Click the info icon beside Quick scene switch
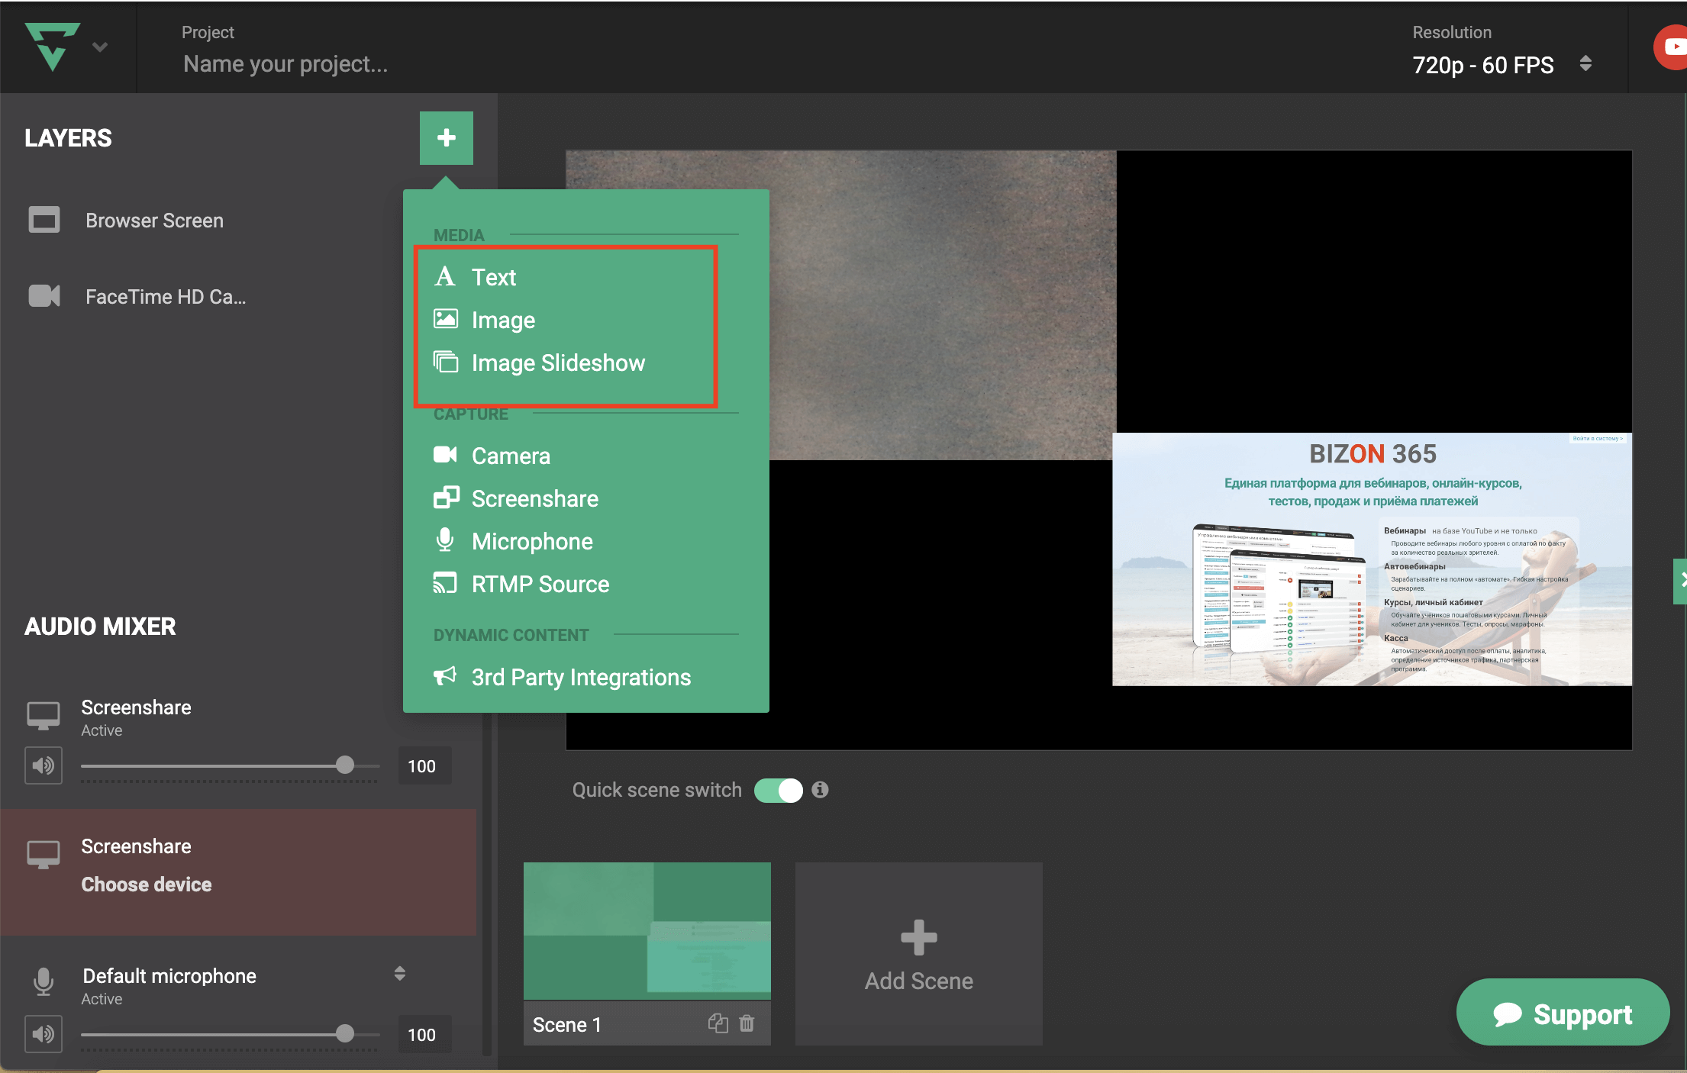1687x1073 pixels. 820,790
